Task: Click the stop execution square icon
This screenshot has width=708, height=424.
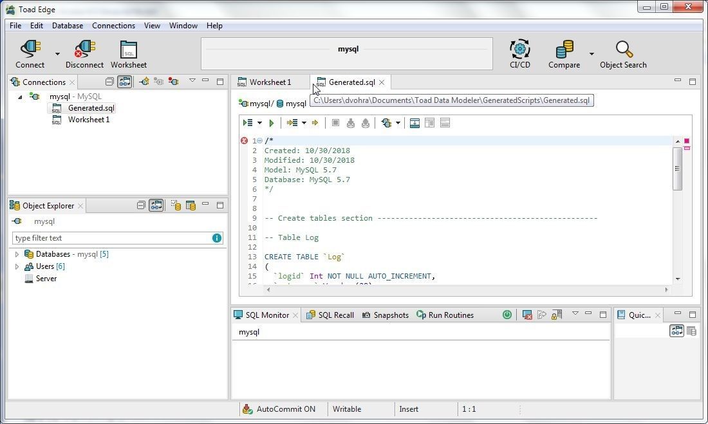Action: [335, 123]
